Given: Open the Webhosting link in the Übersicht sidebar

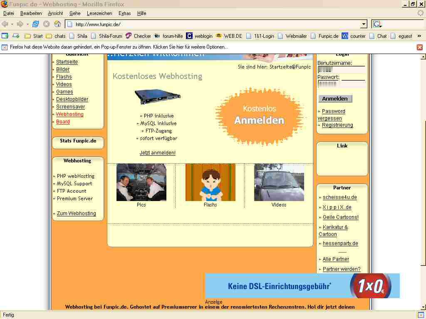Looking at the screenshot, I should (x=69, y=114).
